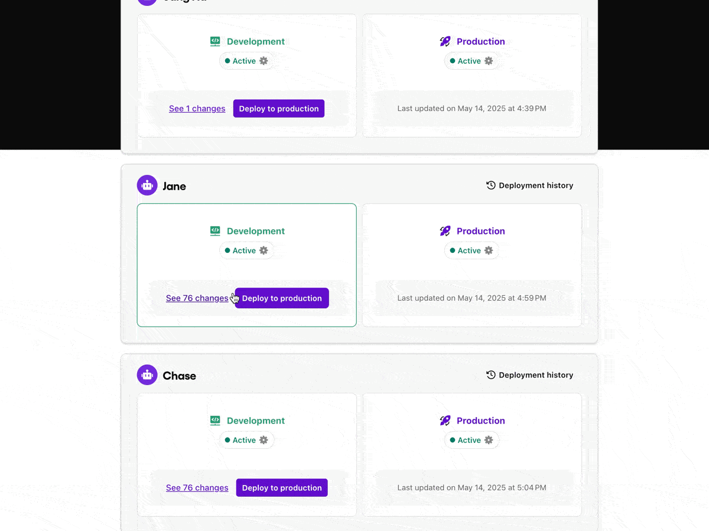Click the Development code icon in the top card
The height and width of the screenshot is (531, 709).
pyautogui.click(x=215, y=41)
